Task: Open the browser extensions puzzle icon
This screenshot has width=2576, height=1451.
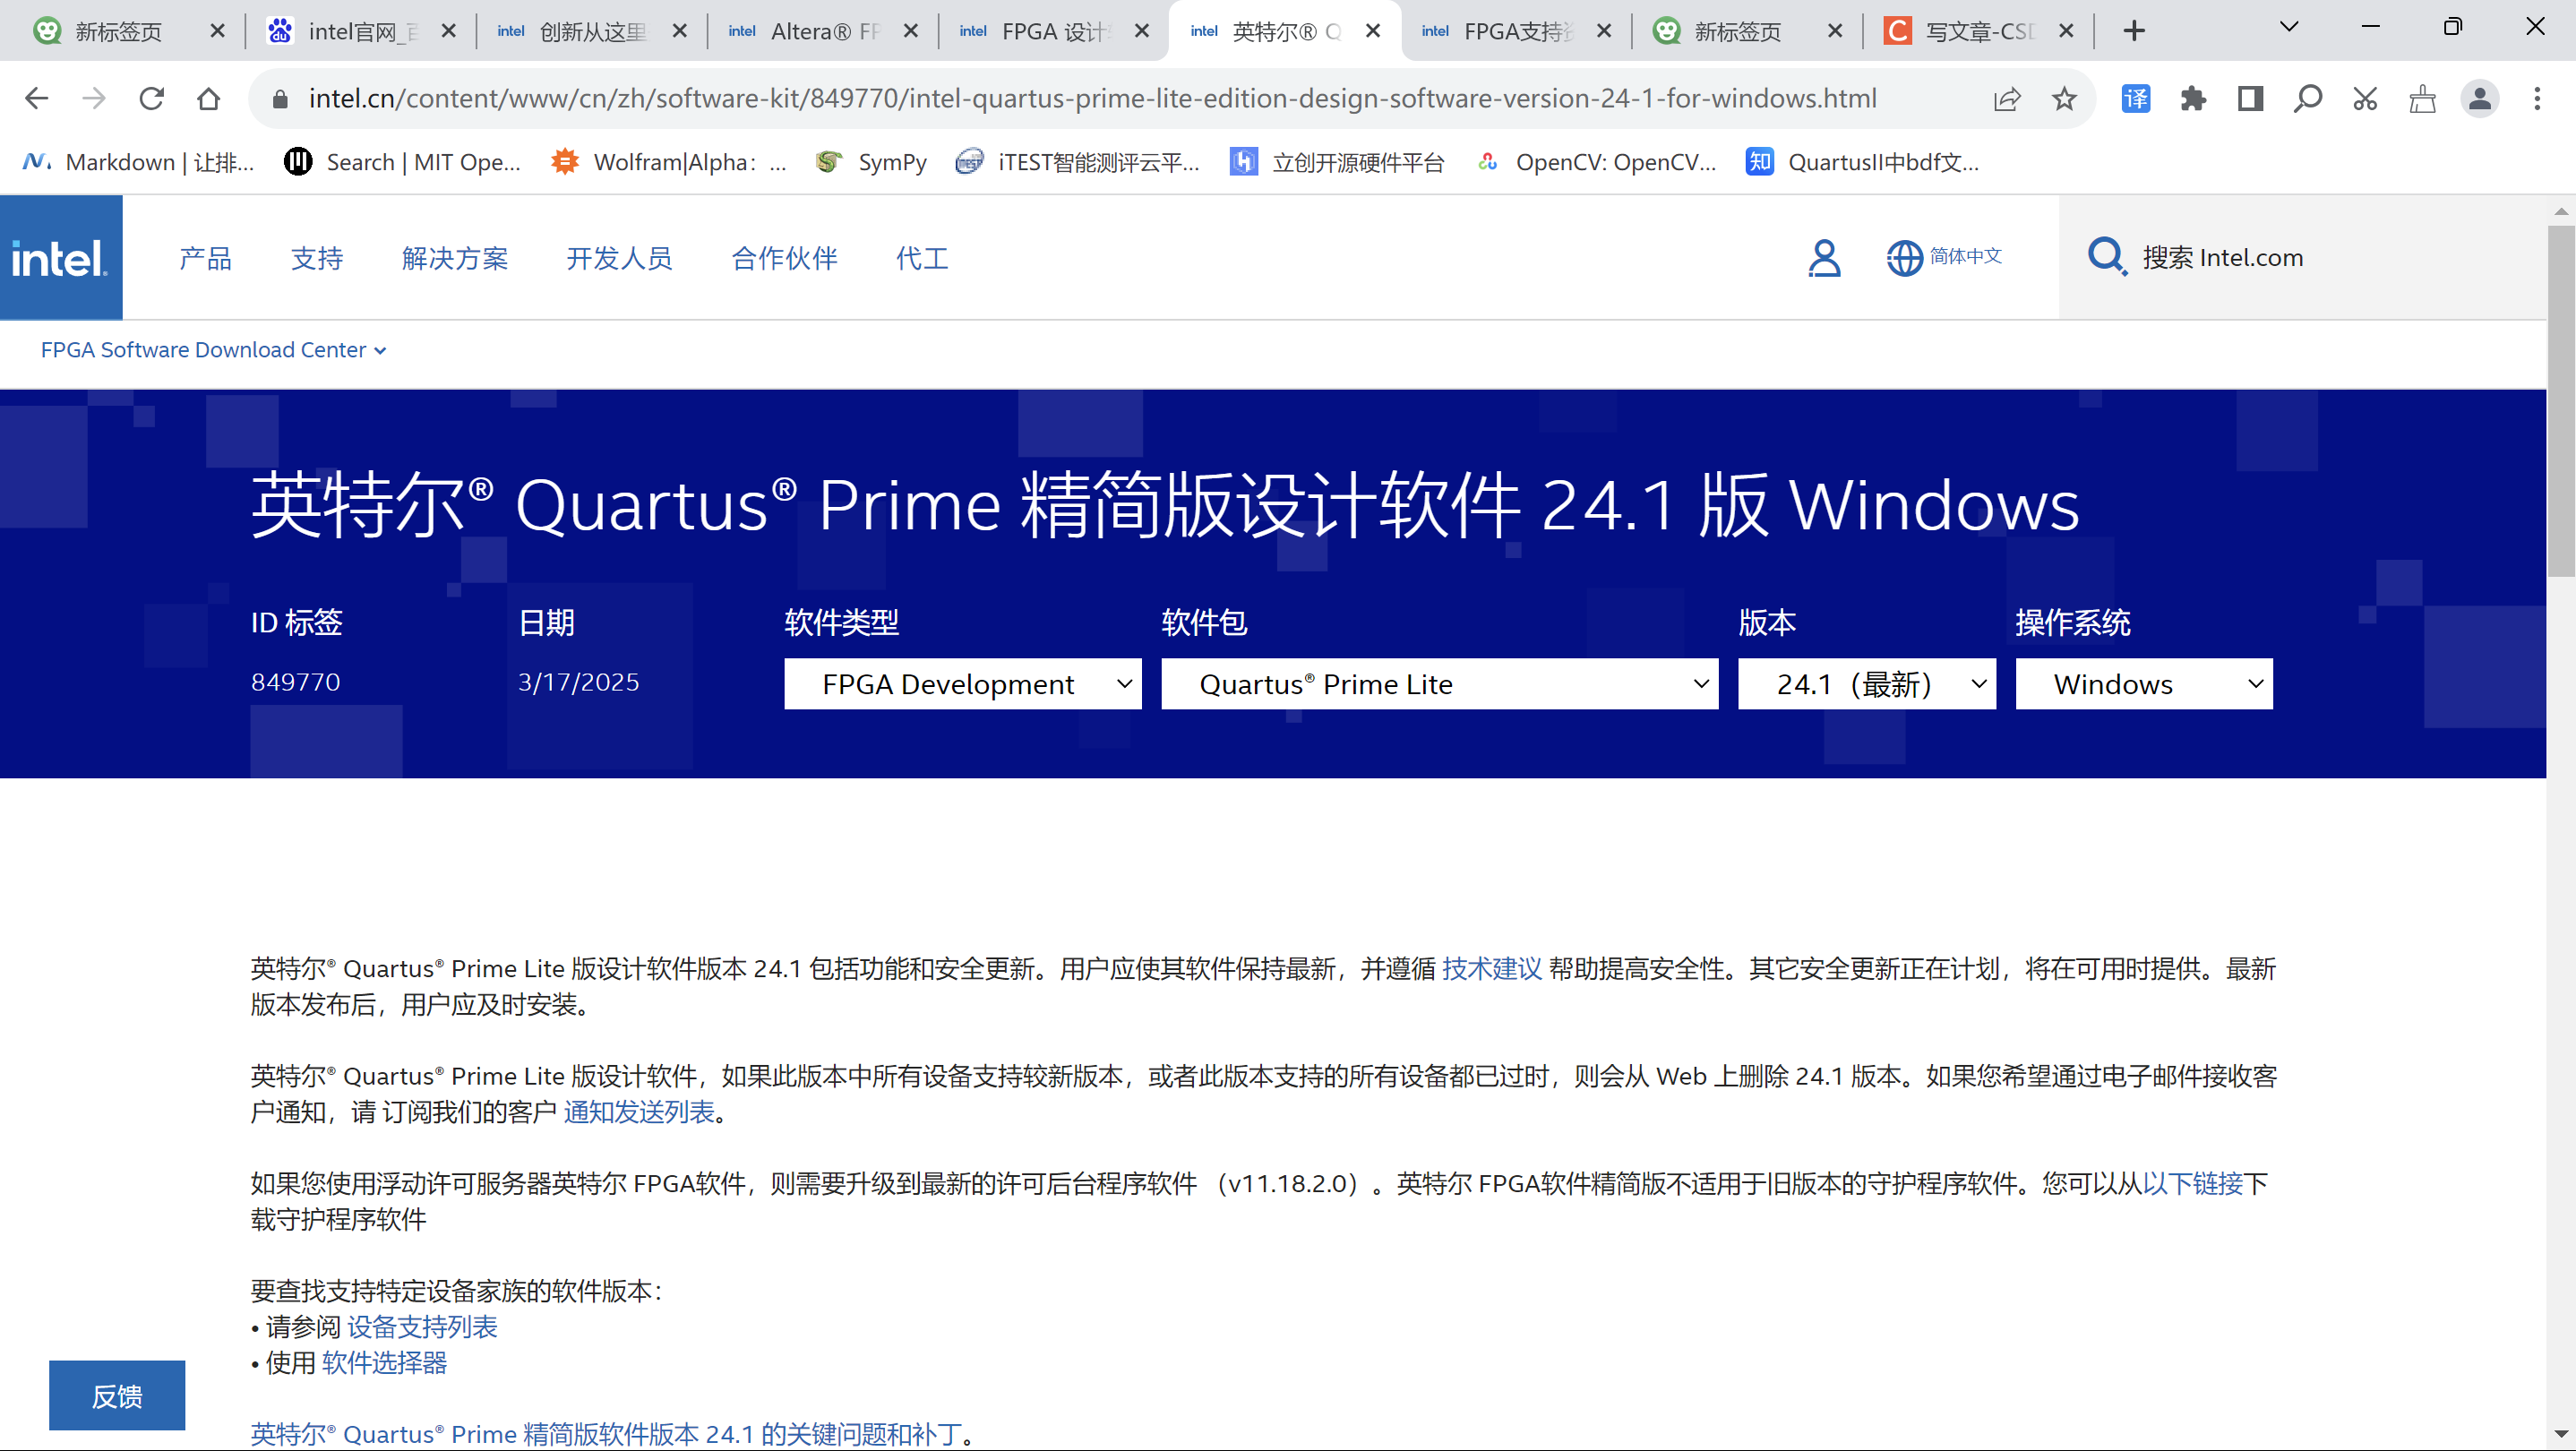Action: (x=2192, y=98)
